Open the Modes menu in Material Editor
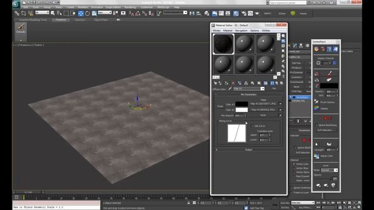Image resolution: width=374 pixels, height=210 pixels. coord(217,30)
